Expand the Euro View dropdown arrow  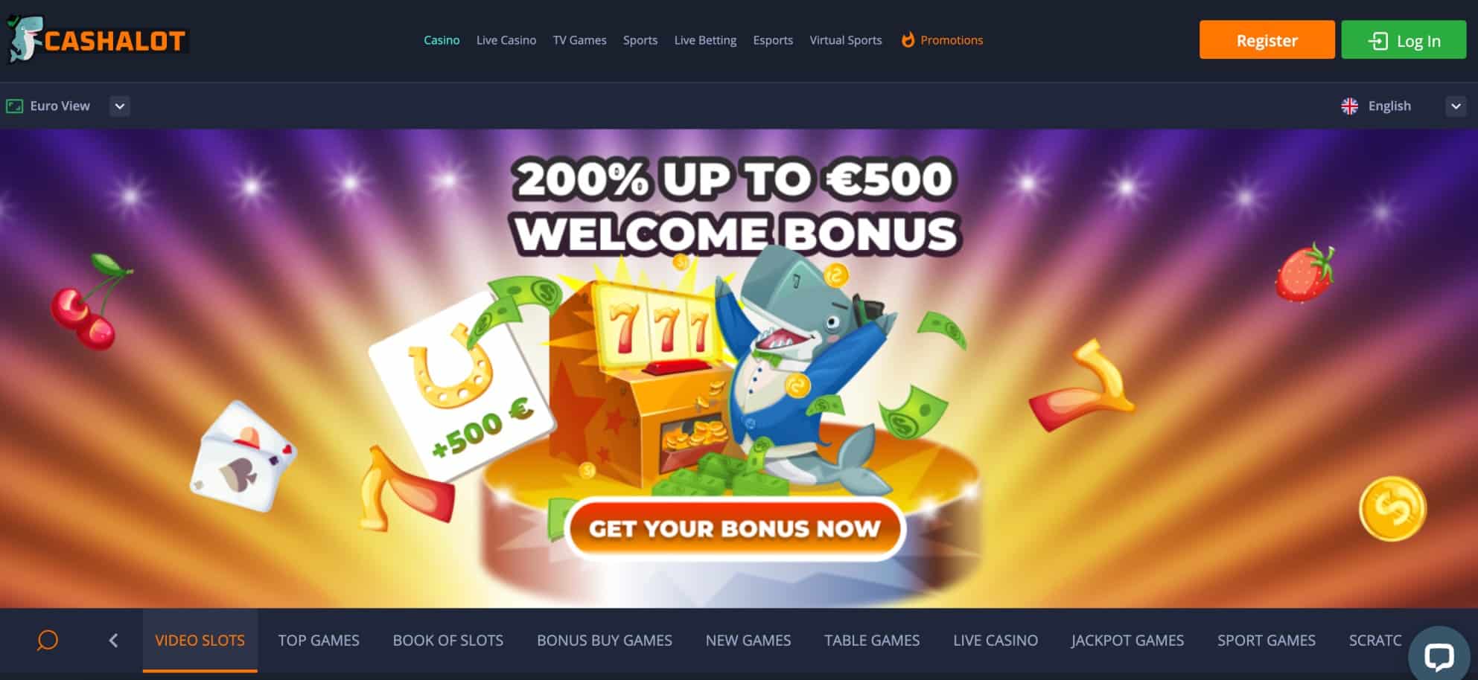(x=119, y=106)
